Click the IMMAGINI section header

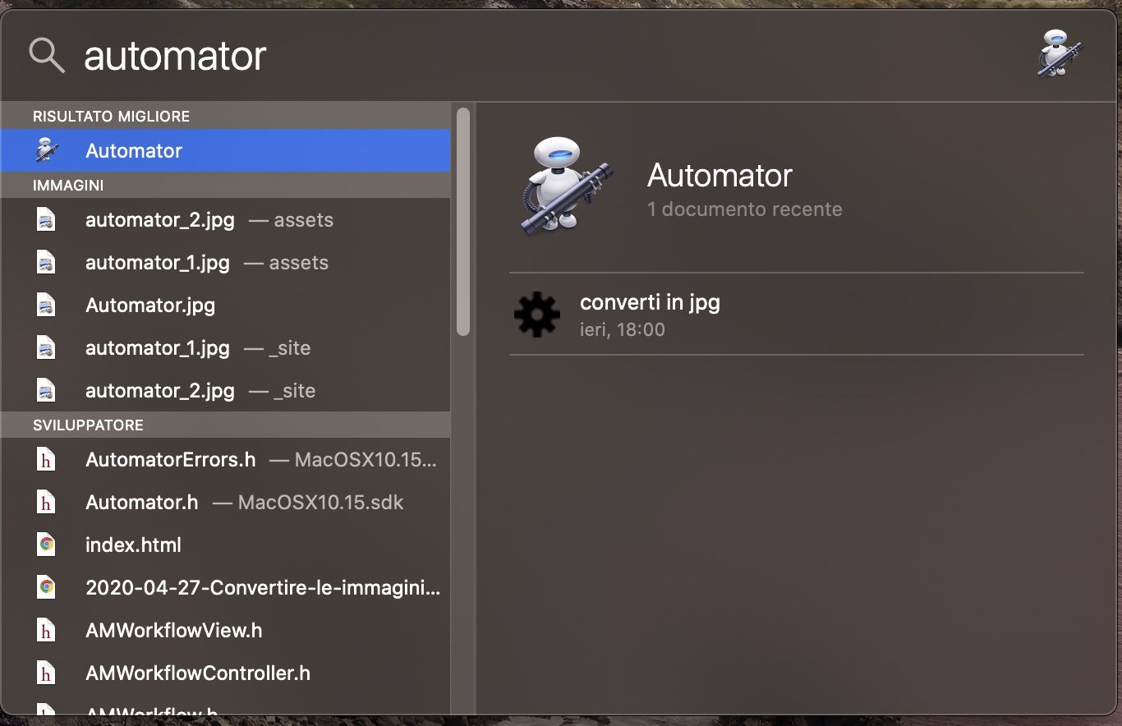tap(226, 186)
